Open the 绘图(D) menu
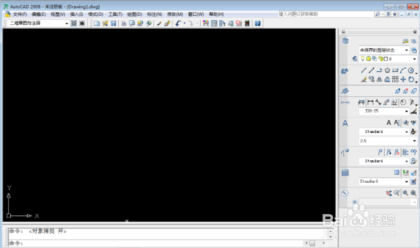 135,14
